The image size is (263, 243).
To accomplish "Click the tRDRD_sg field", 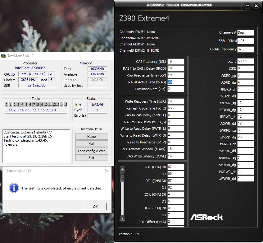I will 246,76.
